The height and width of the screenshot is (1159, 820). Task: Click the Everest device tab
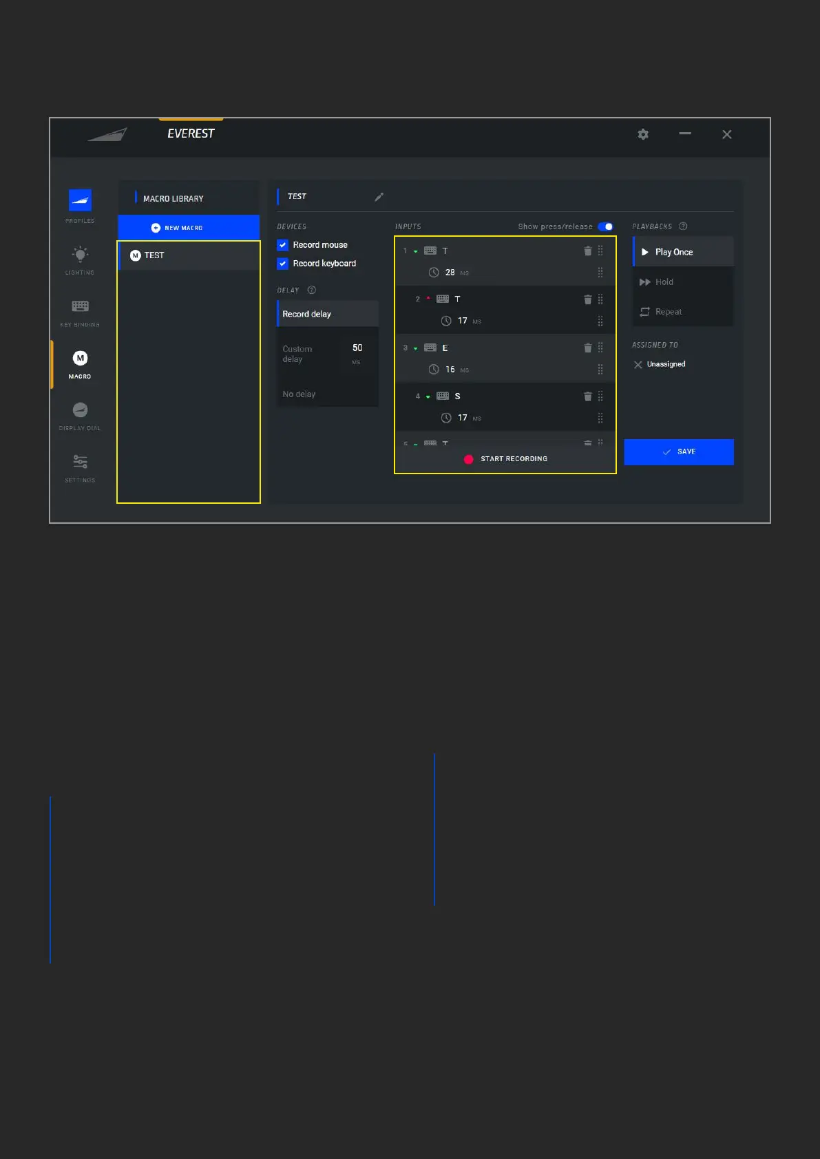click(191, 134)
